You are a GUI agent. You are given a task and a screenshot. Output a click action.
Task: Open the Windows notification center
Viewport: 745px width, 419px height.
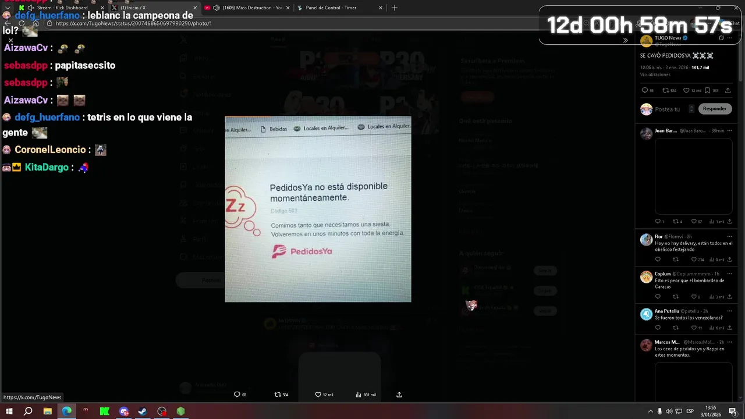[733, 411]
